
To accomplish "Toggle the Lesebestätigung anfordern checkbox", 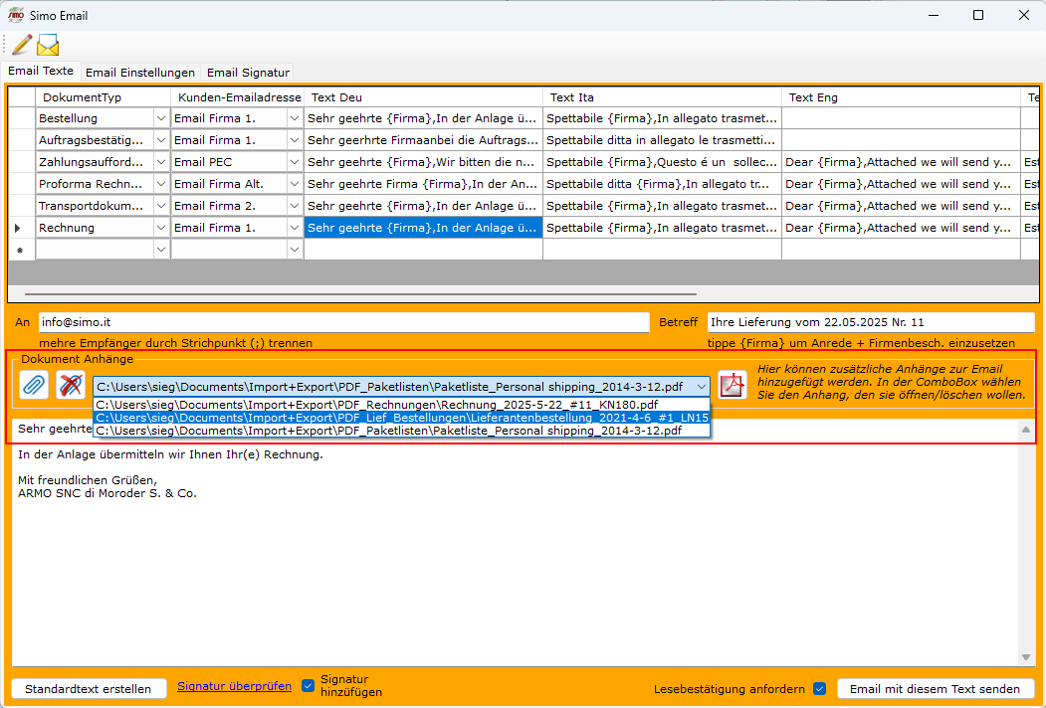I will point(820,688).
